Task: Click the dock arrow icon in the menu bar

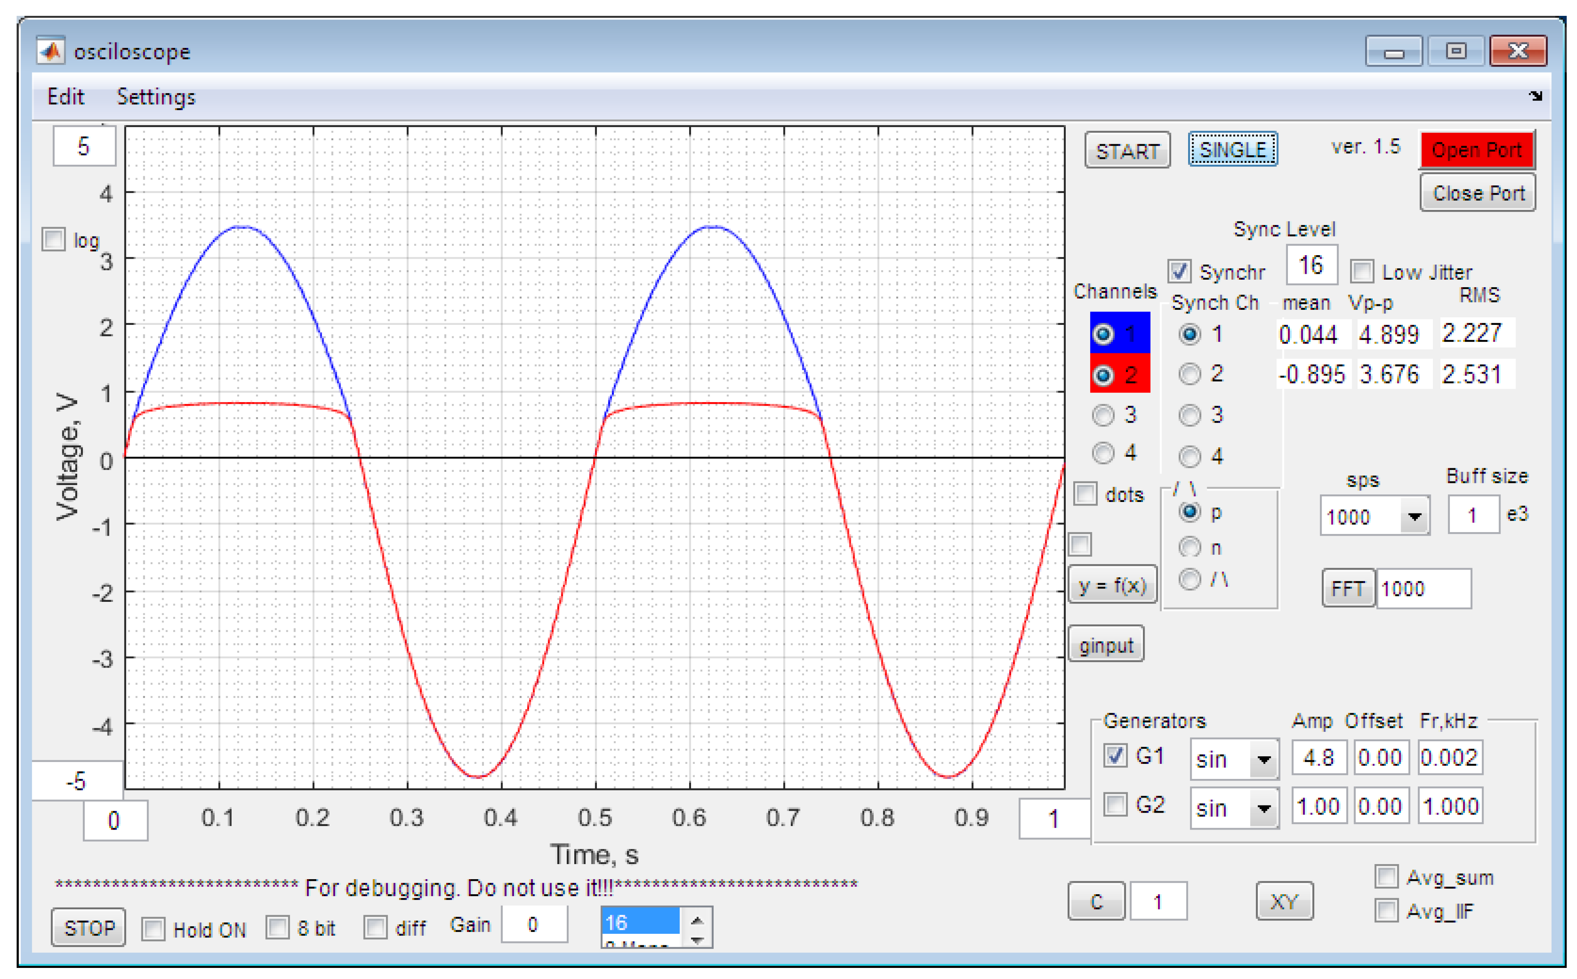Action: coord(1535,96)
